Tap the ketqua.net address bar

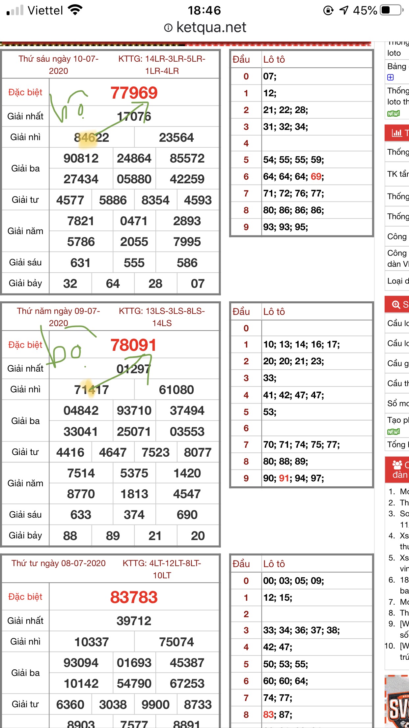[204, 28]
